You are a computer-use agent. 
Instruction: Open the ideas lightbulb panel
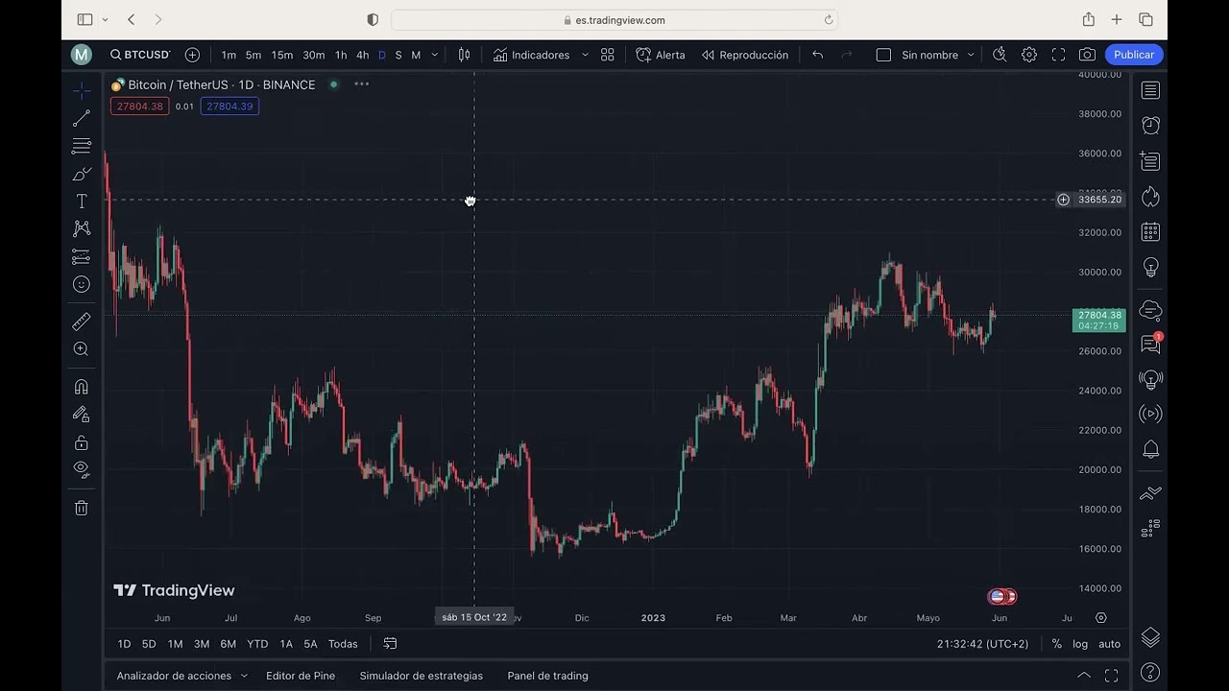point(1150,268)
